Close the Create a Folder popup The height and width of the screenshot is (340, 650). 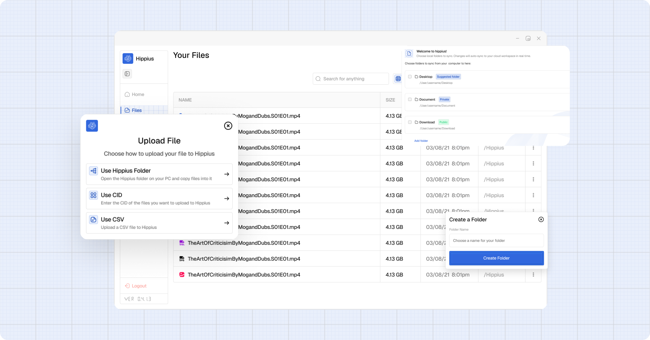[x=541, y=220]
